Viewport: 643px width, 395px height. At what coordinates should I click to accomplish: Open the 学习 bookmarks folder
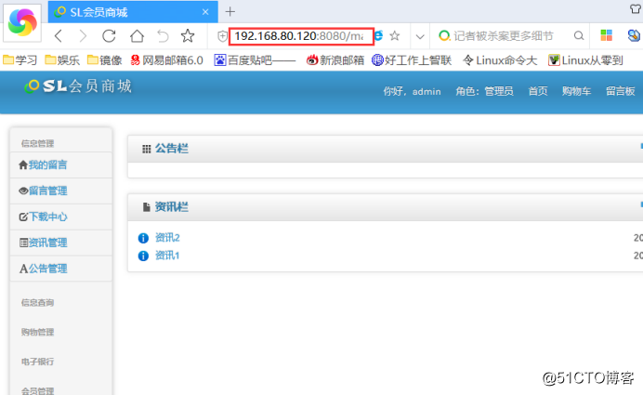coord(20,60)
